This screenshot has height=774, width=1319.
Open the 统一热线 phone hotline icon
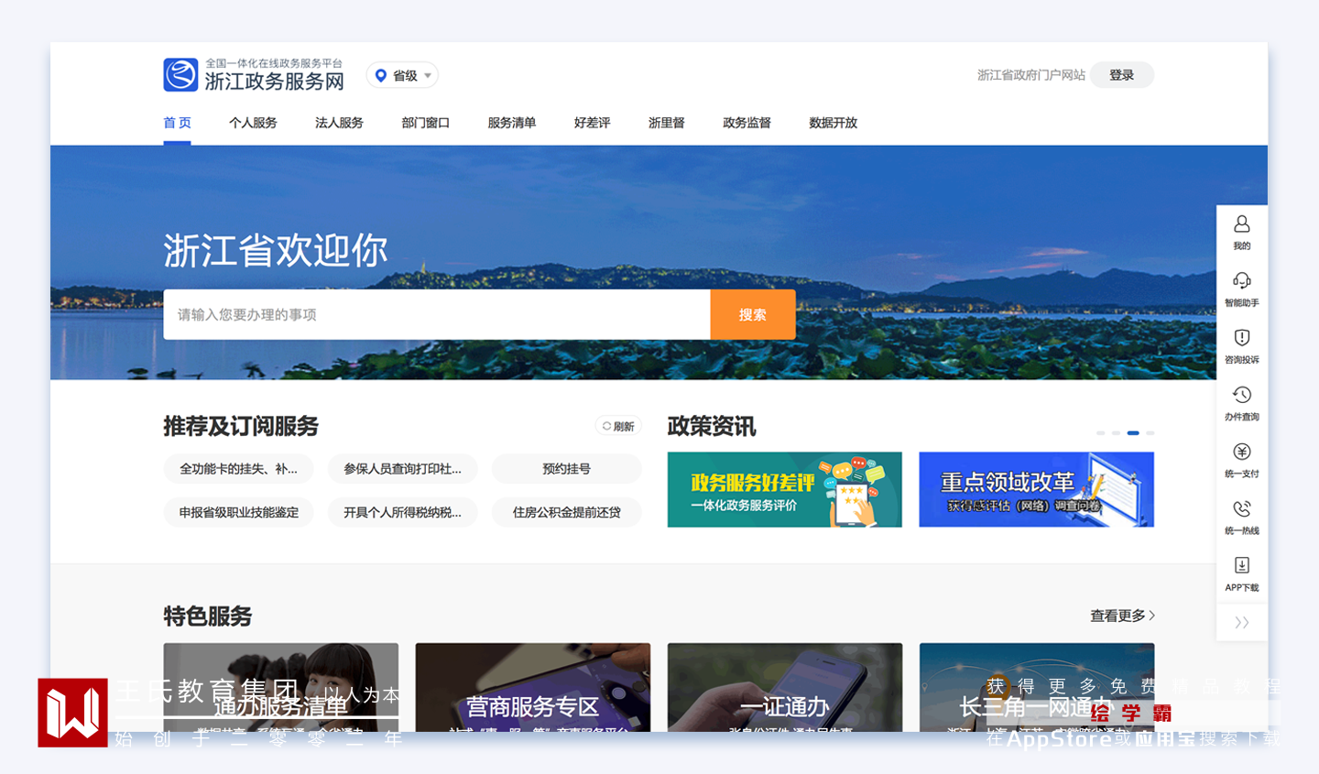click(x=1242, y=508)
